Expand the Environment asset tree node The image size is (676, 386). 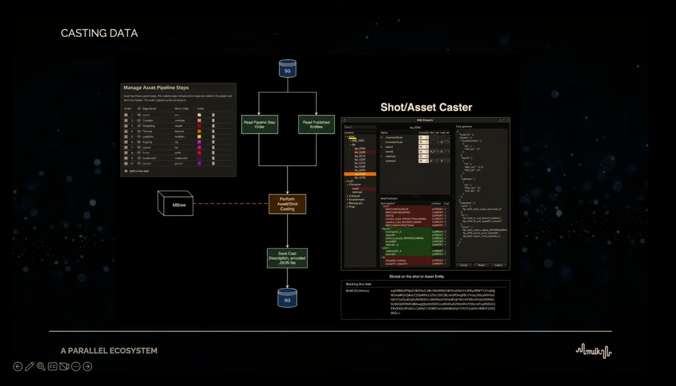click(347, 200)
